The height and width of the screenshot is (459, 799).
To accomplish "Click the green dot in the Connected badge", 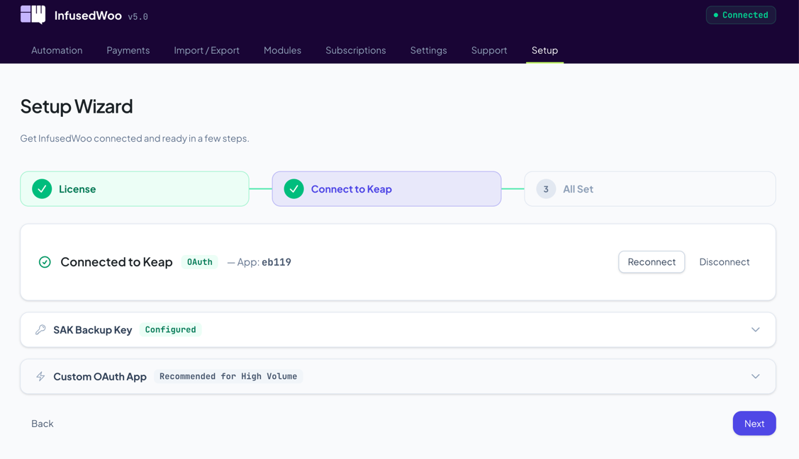I will 717,14.
